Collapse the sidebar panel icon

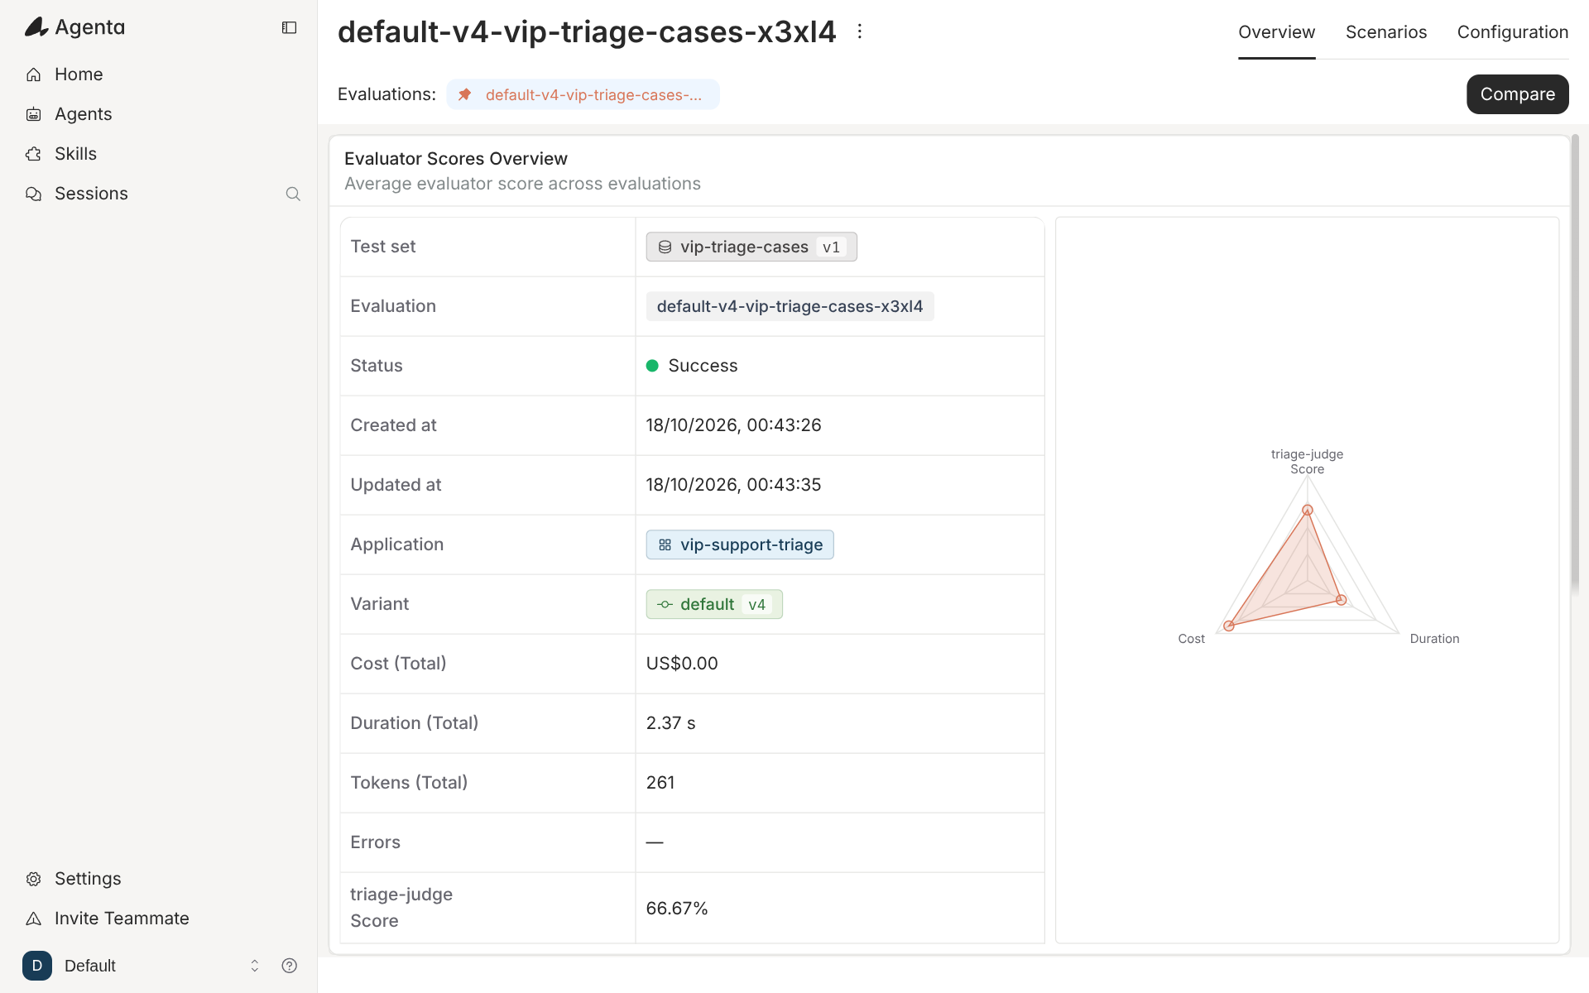pos(289,27)
